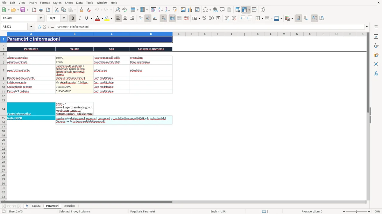Screen dimensions: 382x214
Task: Format selection as percent
Action: pyautogui.click(x=204, y=18)
